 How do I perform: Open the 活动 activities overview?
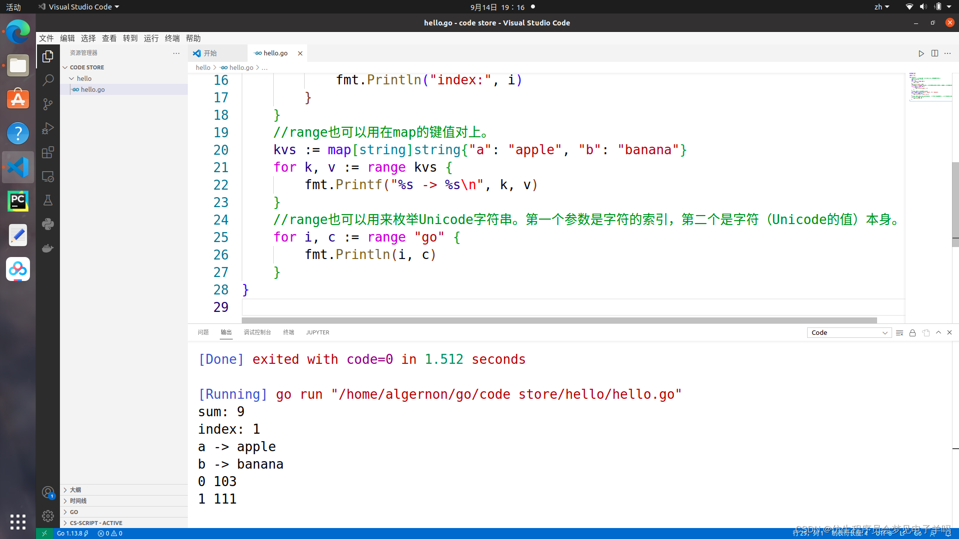pos(13,7)
